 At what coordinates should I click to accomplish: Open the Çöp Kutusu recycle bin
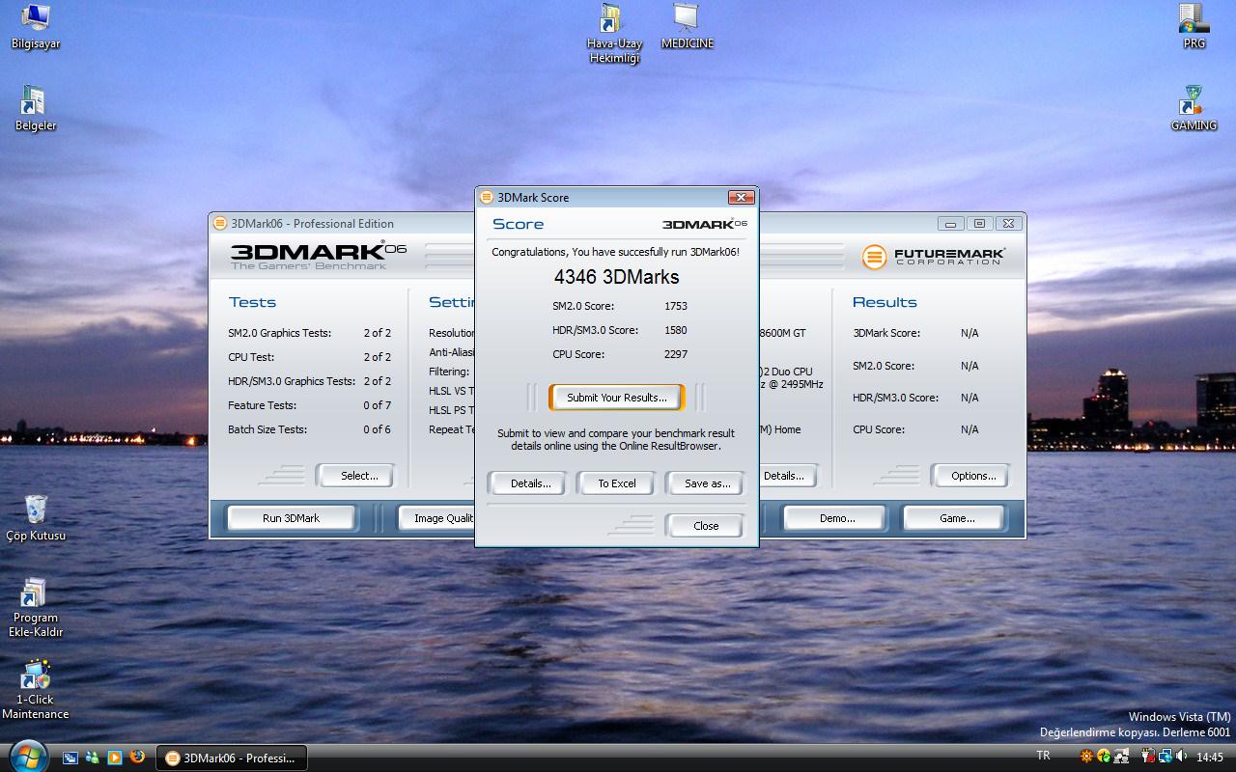pos(36,518)
